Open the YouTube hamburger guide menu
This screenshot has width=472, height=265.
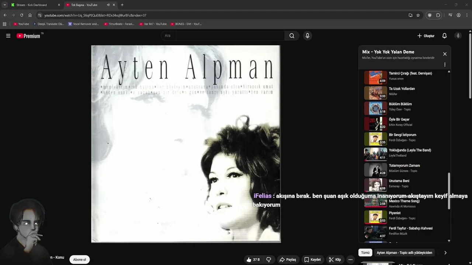8,36
